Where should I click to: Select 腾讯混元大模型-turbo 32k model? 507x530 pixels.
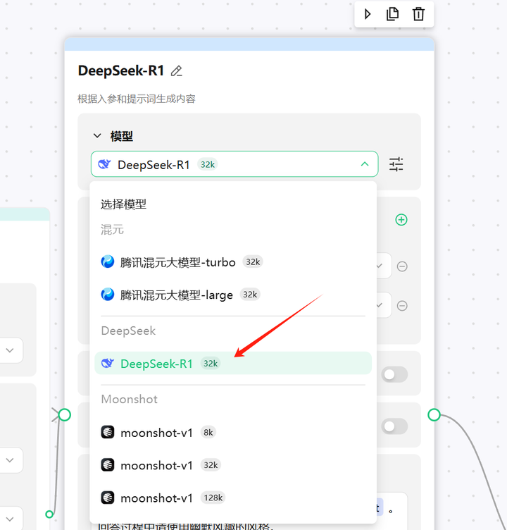pos(233,262)
